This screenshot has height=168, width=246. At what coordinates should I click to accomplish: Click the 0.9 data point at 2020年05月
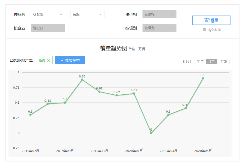[x=203, y=78]
